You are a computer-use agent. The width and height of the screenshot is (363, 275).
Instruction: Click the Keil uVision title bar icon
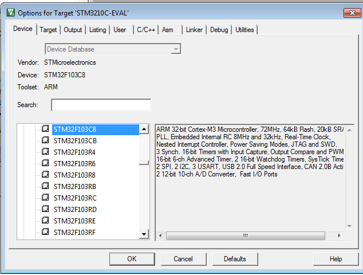point(11,13)
